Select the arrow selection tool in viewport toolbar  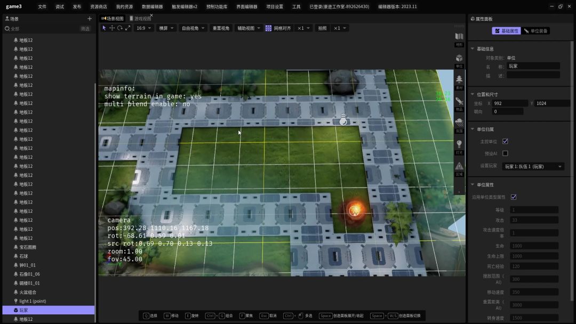click(105, 28)
